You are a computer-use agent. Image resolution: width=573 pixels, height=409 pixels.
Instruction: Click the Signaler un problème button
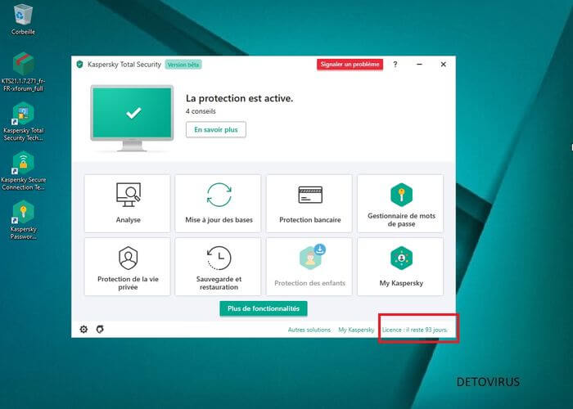pyautogui.click(x=350, y=65)
